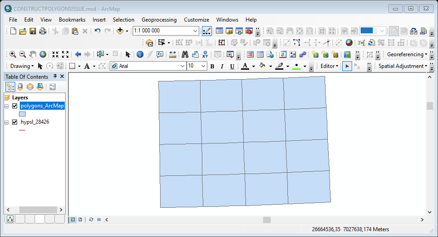438x237 pixels.
Task: Click the Add Data button
Action: [x=120, y=31]
